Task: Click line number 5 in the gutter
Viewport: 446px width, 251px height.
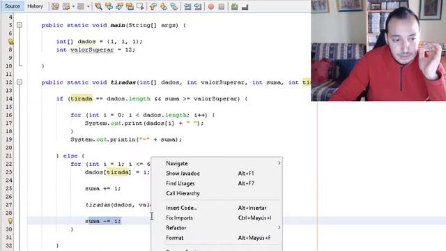Action: [x=10, y=25]
